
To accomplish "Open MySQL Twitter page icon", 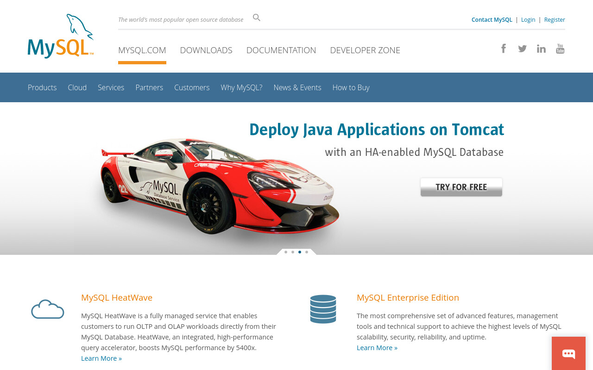I will pos(523,49).
